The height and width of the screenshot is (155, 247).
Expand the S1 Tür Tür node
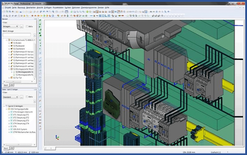[x=9, y=78]
